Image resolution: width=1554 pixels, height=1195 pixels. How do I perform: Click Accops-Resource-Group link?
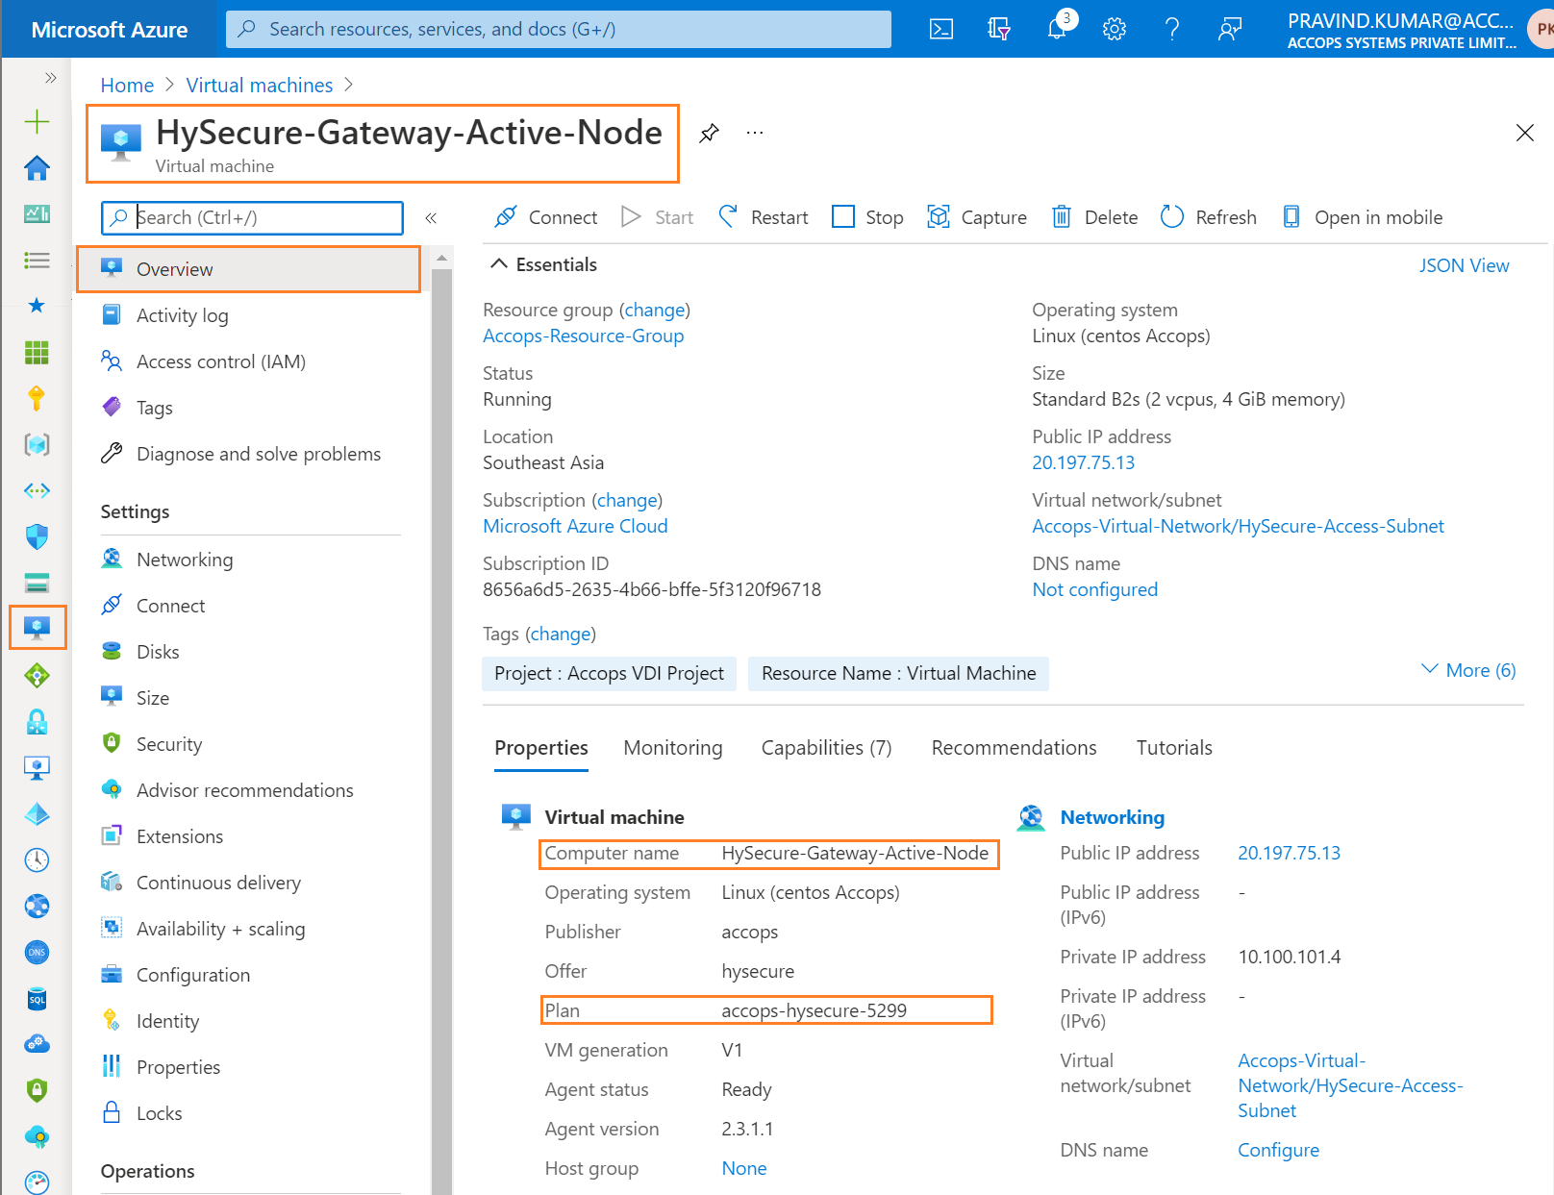point(583,336)
